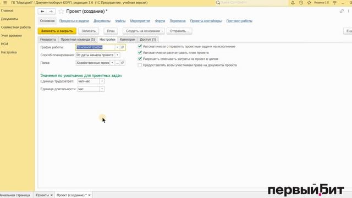This screenshot has width=352, height=198.
Task: Click the План button
Action: (111, 31)
